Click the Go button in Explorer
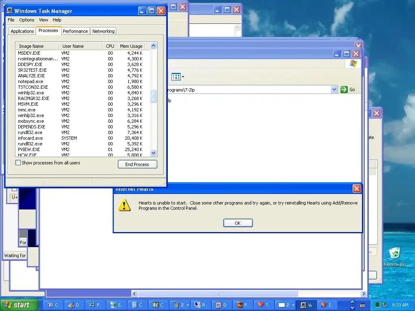The width and height of the screenshot is (415, 311). coord(348,89)
